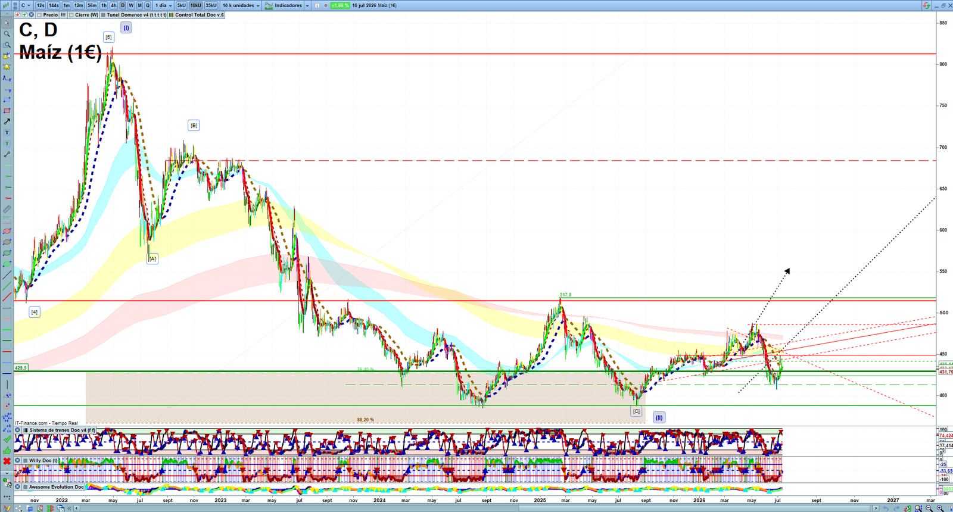The width and height of the screenshot is (953, 512).
Task: Click the (II) wave label on chart
Action: 659,417
